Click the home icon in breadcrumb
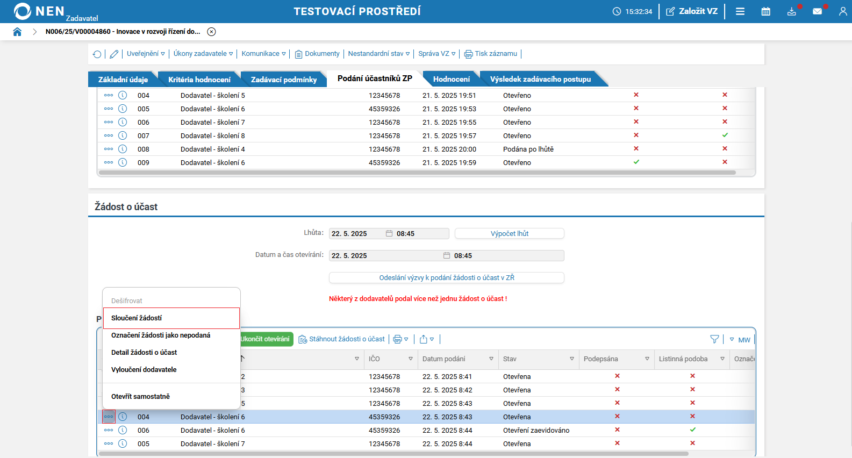 tap(17, 32)
